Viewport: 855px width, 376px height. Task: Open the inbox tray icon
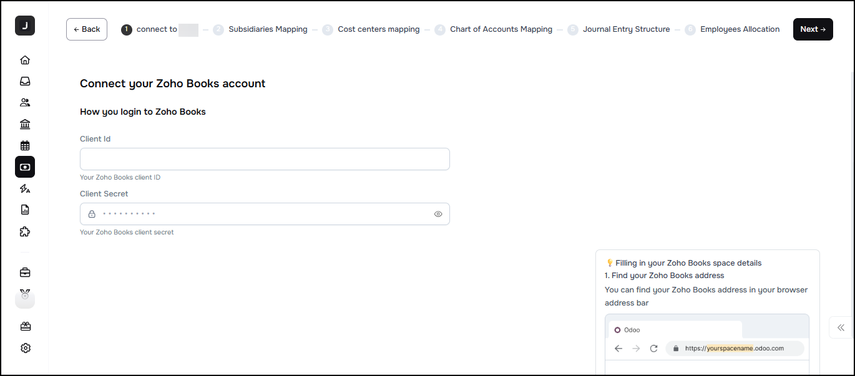pos(25,82)
